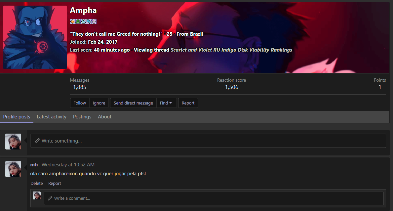Click the pencil icon in Write something box
Image resolution: width=393 pixels, height=211 pixels.
coord(37,141)
